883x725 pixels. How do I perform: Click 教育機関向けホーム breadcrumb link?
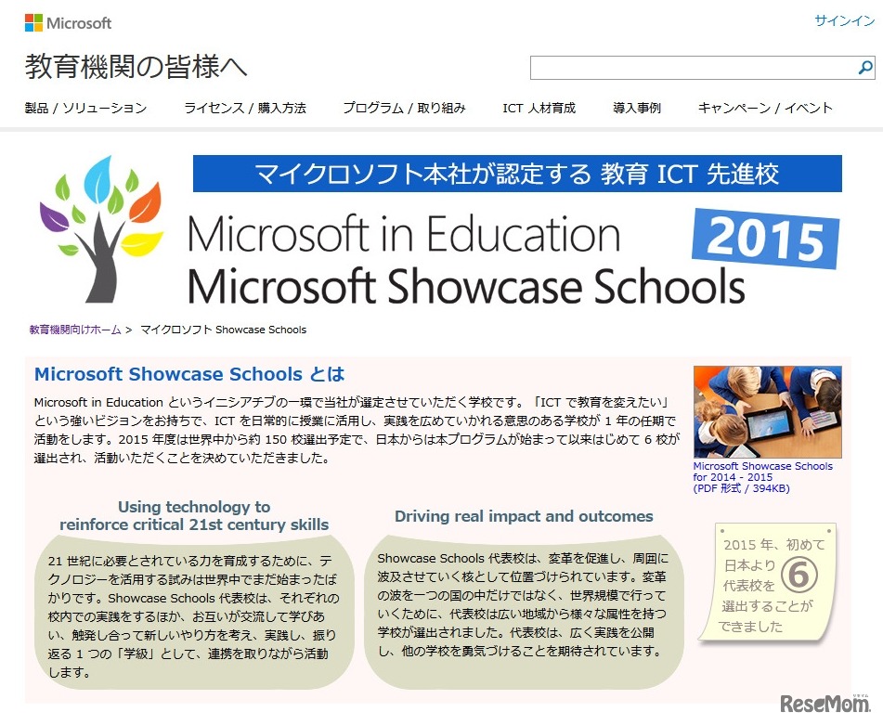(75, 330)
